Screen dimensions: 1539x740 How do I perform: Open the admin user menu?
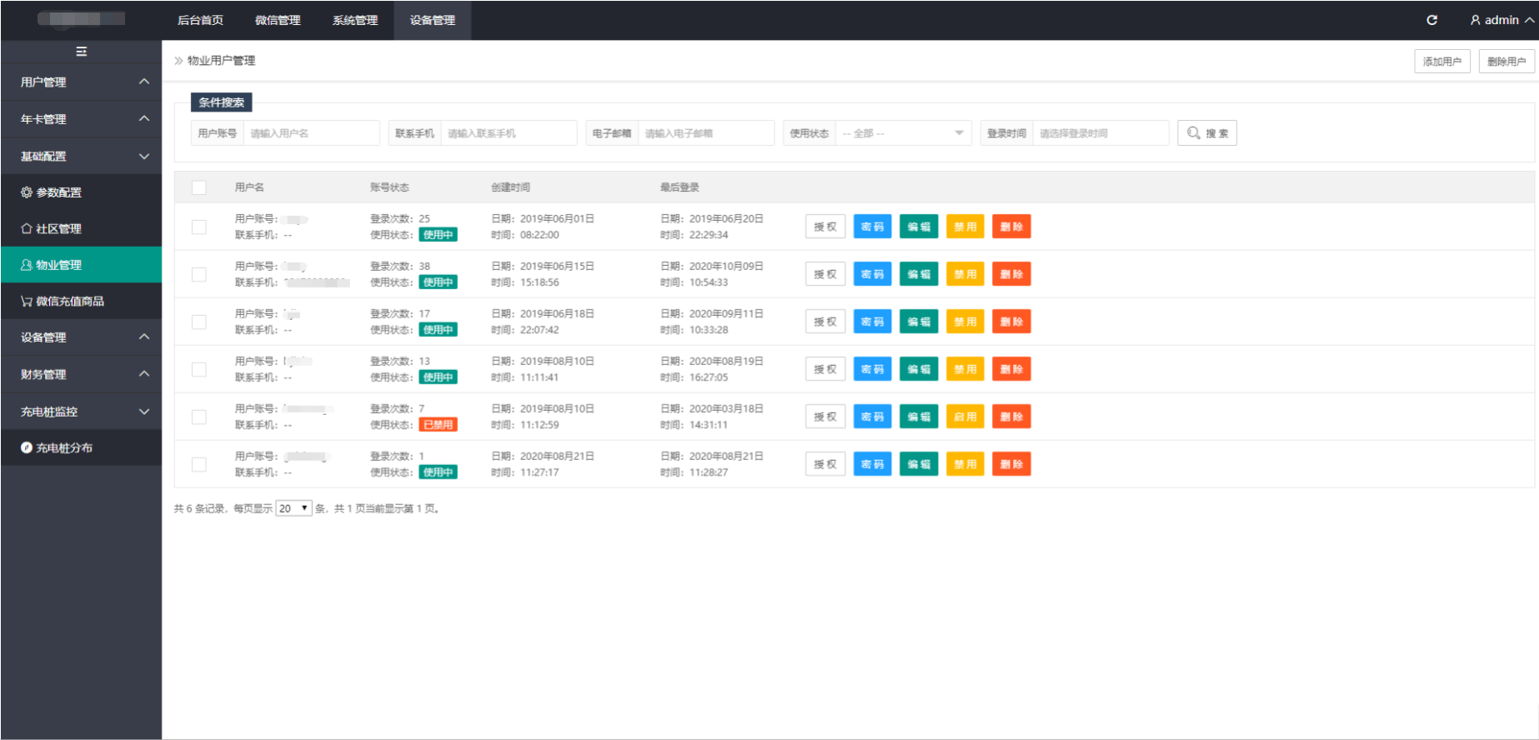(1501, 20)
